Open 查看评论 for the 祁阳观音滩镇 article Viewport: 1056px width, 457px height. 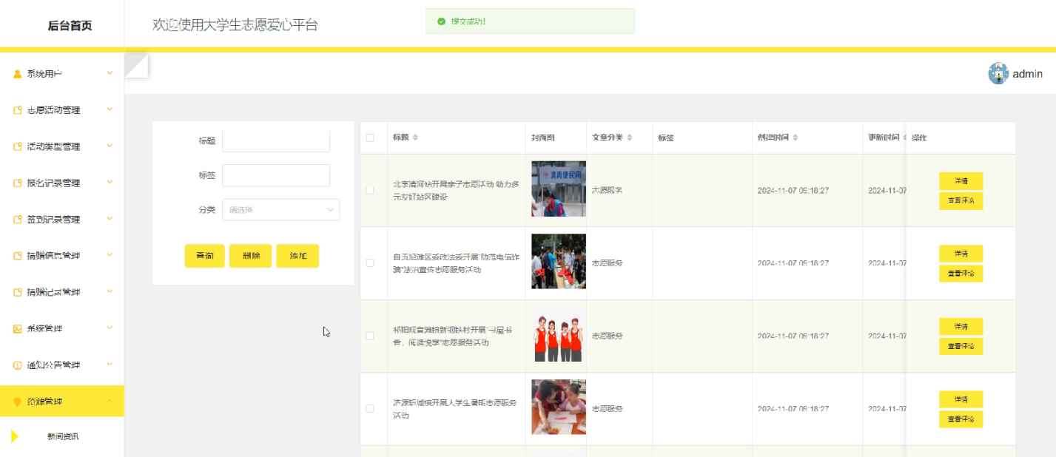point(961,346)
